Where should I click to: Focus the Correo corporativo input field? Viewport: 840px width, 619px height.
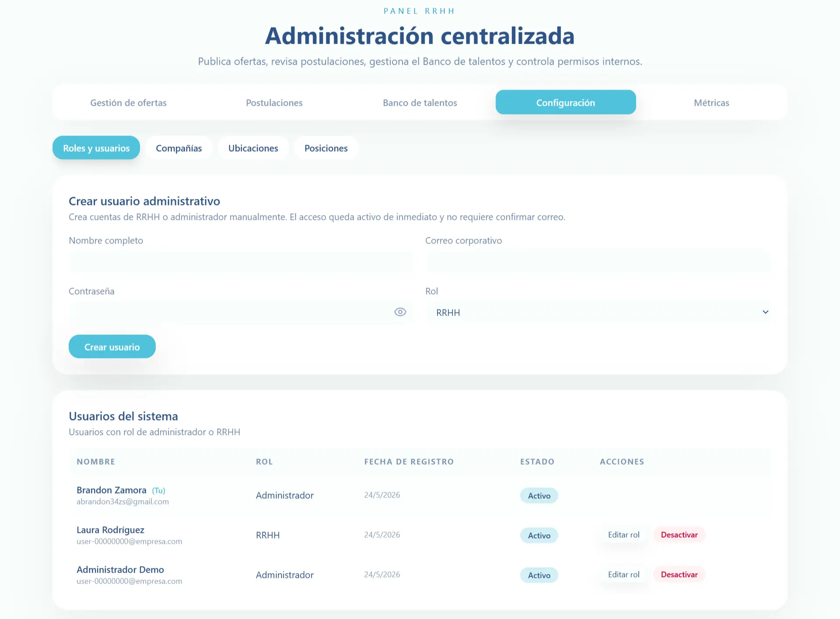tap(598, 261)
